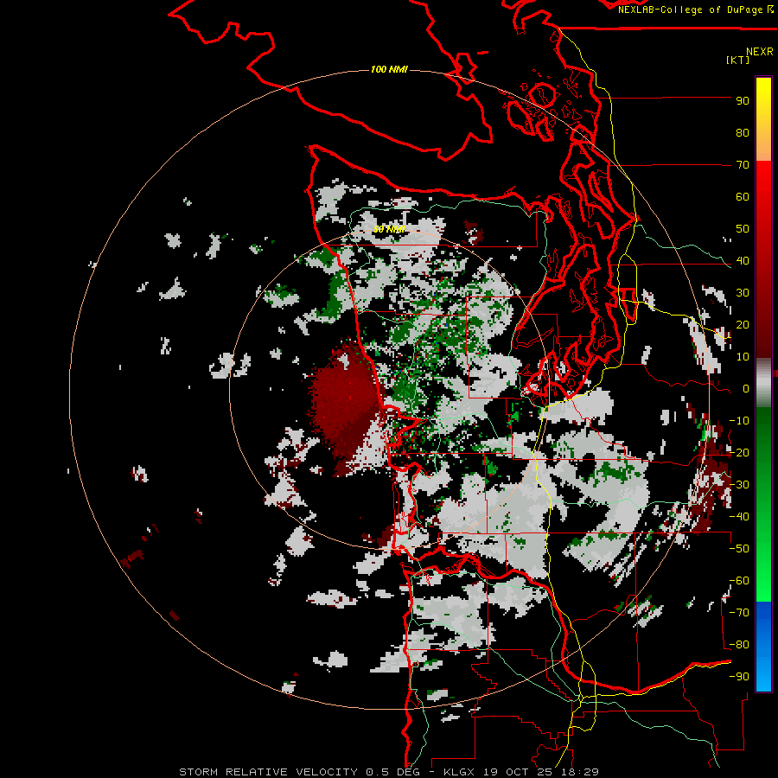Click the -20 value on velocity scale
This screenshot has width=778, height=778.
[x=739, y=453]
